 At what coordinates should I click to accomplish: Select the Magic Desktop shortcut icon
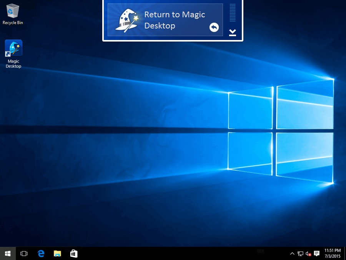click(x=13, y=48)
